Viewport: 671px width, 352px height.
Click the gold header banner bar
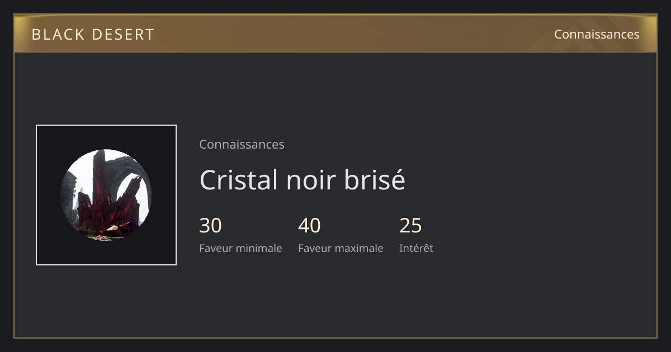(x=335, y=34)
